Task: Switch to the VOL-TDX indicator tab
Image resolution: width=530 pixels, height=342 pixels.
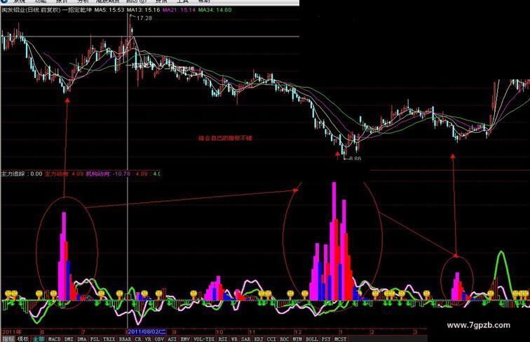Action: (204, 339)
